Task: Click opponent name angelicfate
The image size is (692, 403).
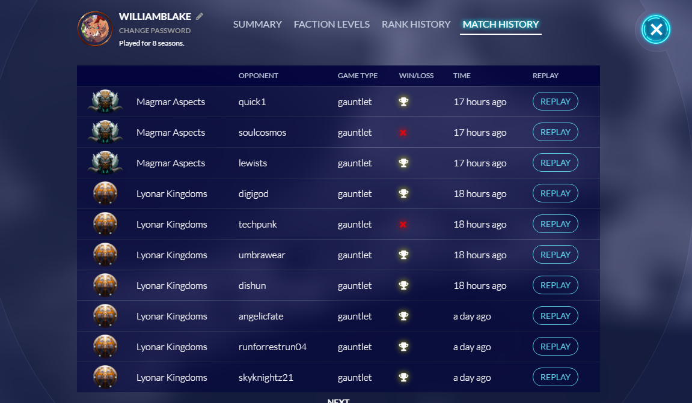Action: point(261,317)
